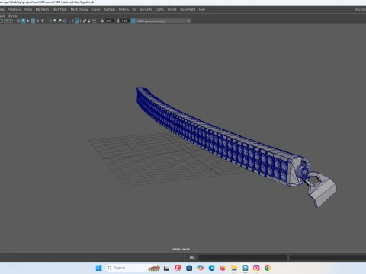Viewport: 366px width, 274px height.
Task: Open Copilot from the taskbar
Action: coord(201,268)
